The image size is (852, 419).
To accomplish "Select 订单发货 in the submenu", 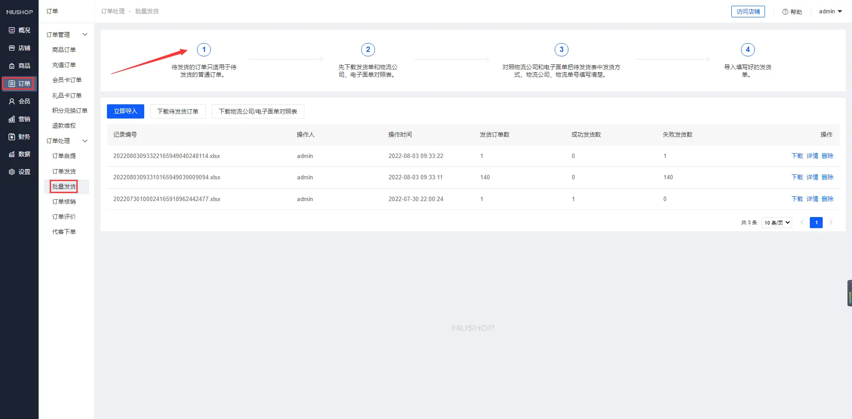I will pos(64,171).
